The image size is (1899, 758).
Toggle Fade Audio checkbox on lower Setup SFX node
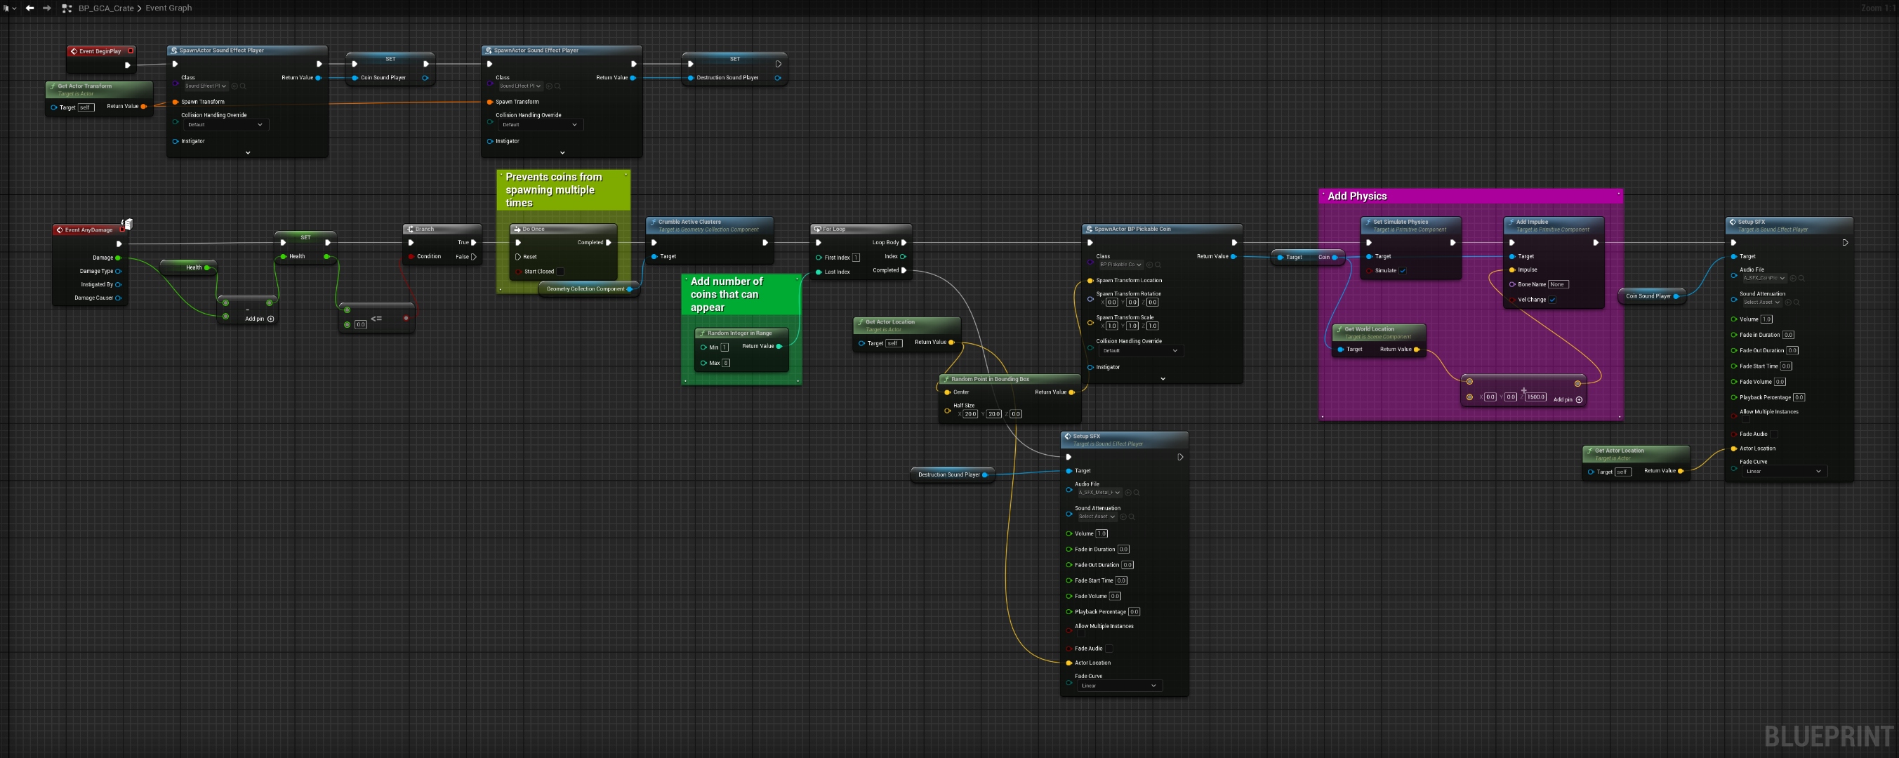[1109, 648]
